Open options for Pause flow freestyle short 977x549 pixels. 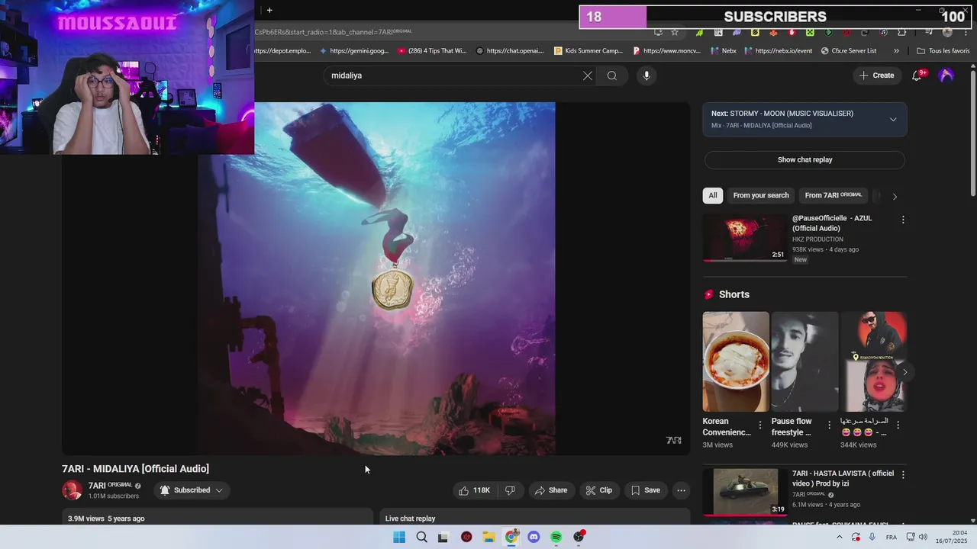(829, 425)
